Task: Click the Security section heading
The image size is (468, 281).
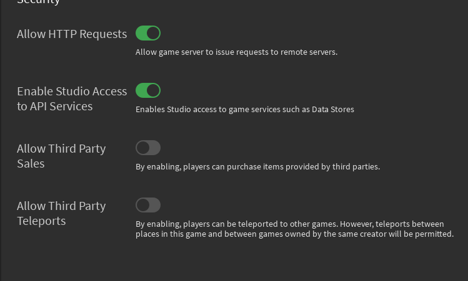Action: click(x=39, y=2)
